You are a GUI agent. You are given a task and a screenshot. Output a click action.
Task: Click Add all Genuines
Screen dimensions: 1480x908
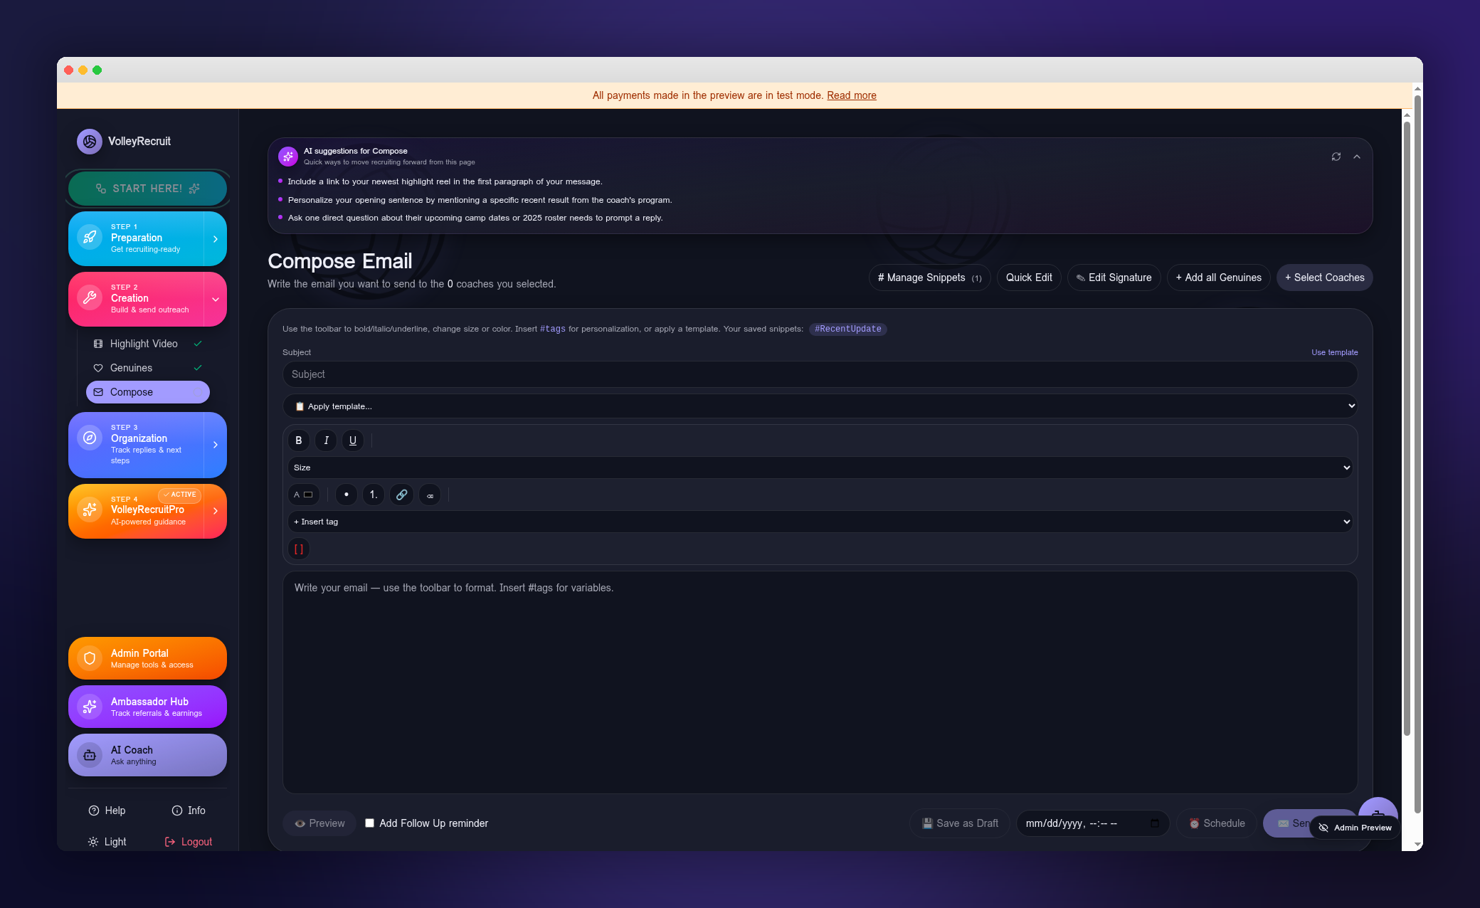[x=1219, y=278]
